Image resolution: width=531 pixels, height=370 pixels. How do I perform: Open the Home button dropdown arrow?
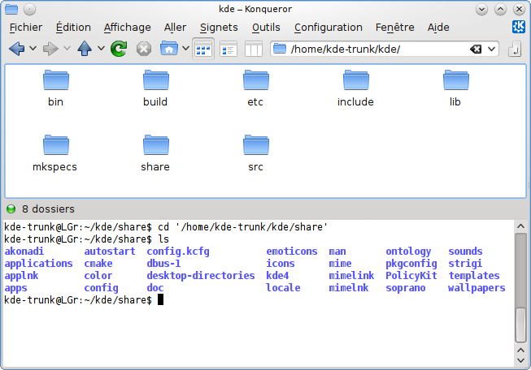pos(185,49)
